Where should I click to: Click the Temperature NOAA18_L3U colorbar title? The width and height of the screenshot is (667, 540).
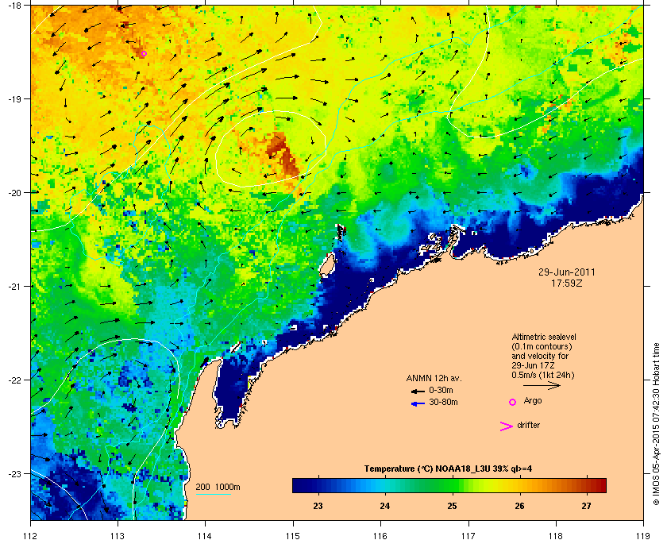[448, 469]
